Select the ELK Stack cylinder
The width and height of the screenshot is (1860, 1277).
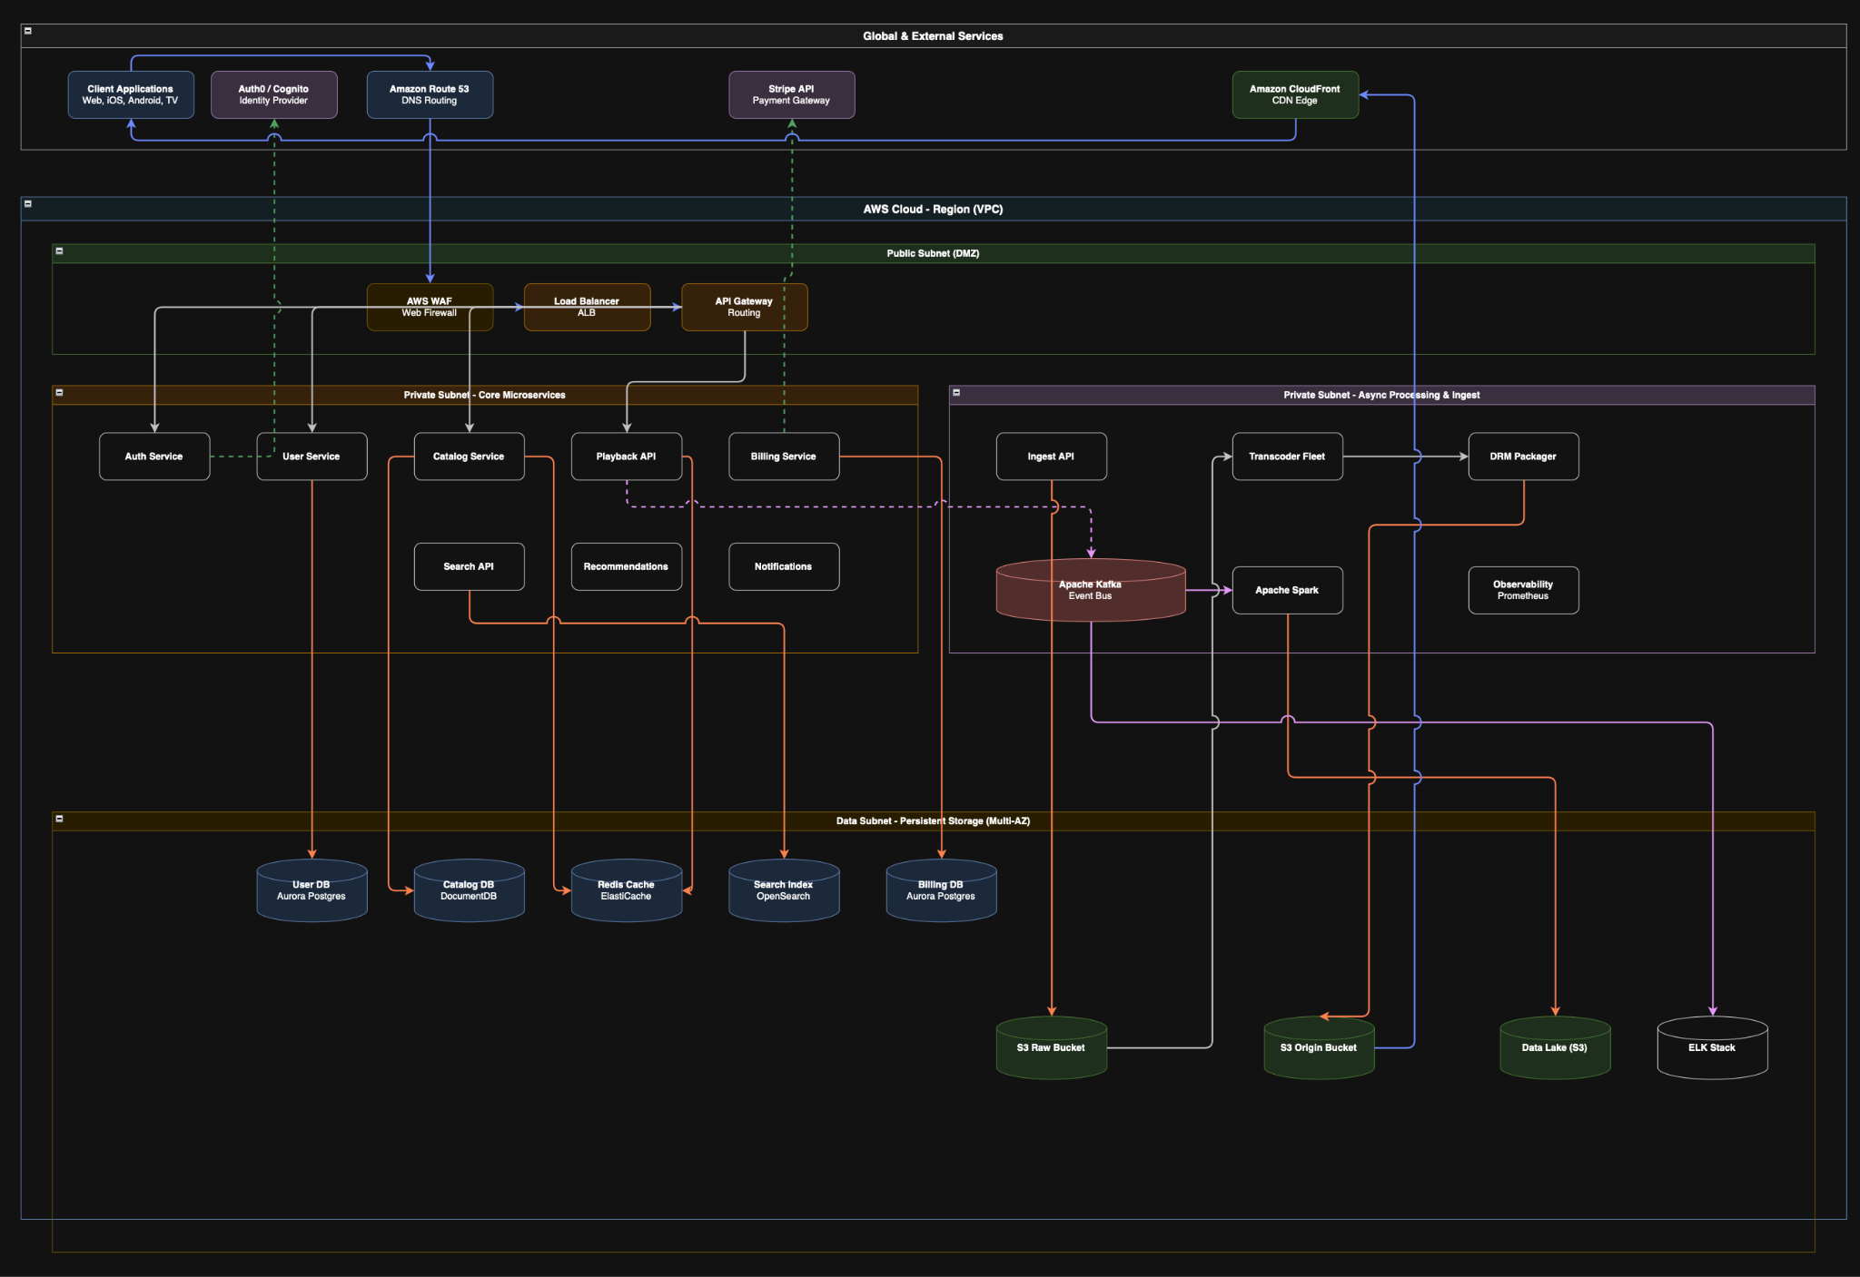[x=1713, y=1047]
